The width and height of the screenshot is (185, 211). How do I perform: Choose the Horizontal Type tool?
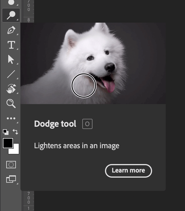(x=11, y=45)
